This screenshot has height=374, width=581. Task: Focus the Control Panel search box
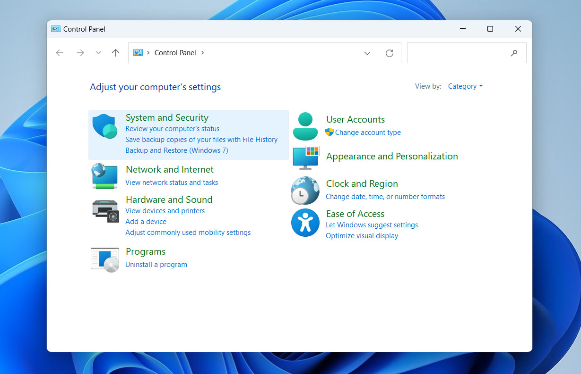tap(467, 53)
